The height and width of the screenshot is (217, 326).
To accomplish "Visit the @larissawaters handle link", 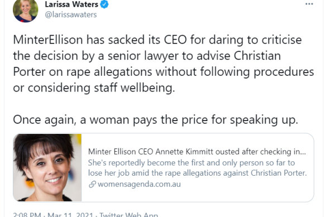I will click(71, 15).
